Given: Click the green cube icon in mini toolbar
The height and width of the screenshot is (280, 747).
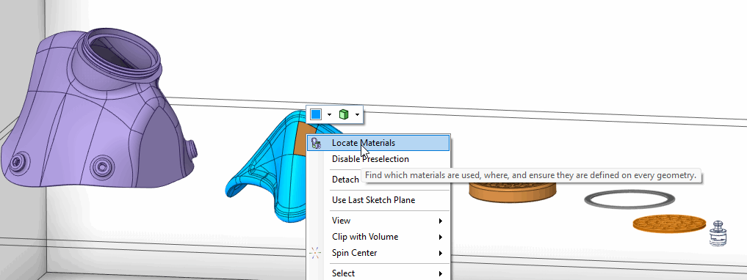Looking at the screenshot, I should point(344,114).
